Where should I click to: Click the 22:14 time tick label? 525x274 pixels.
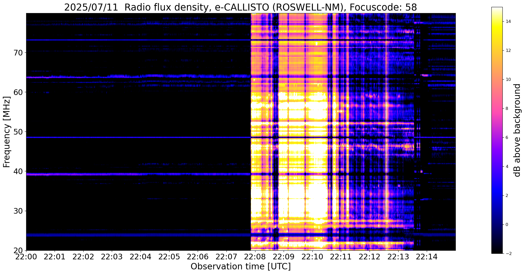[427, 257]
